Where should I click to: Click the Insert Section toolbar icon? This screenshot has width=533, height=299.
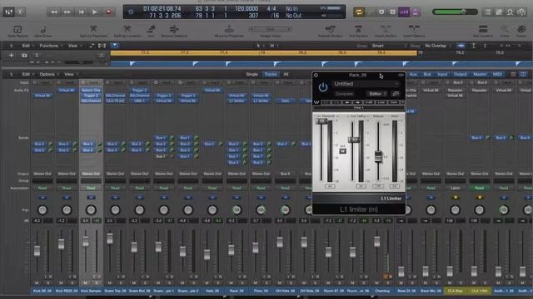(x=386, y=31)
